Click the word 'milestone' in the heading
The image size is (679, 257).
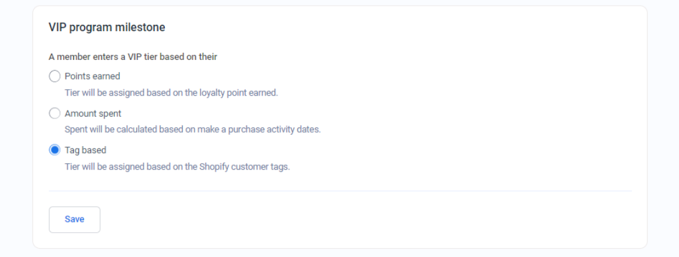click(x=143, y=27)
